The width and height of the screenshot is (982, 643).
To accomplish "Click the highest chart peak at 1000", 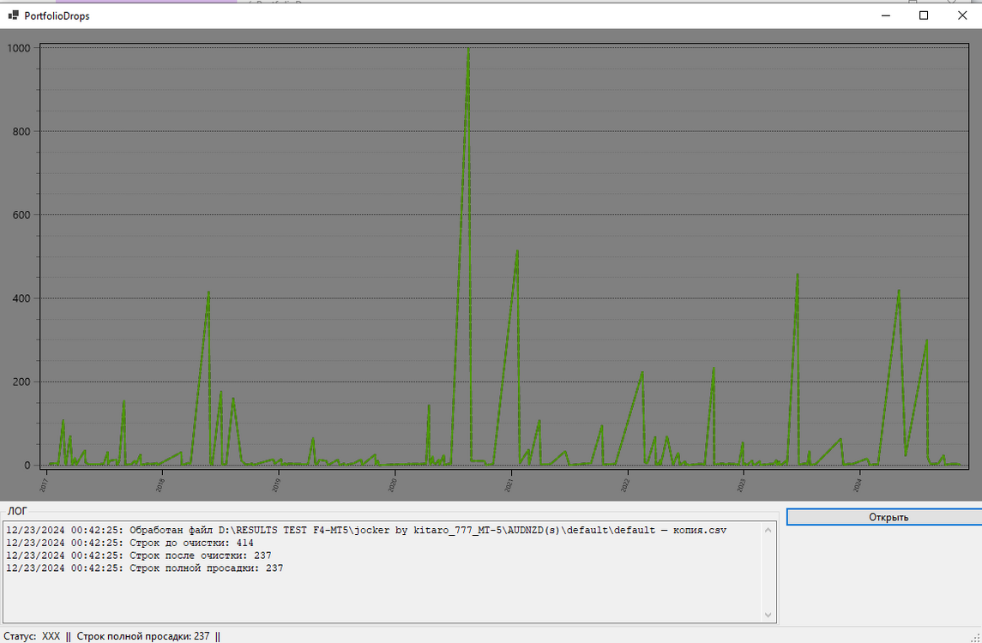I will [467, 49].
